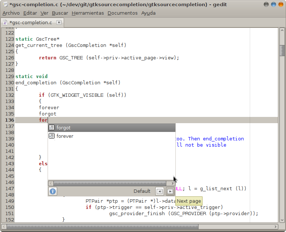
Task: Click the editor's vertical scrollbar handle
Action: tap(282, 51)
